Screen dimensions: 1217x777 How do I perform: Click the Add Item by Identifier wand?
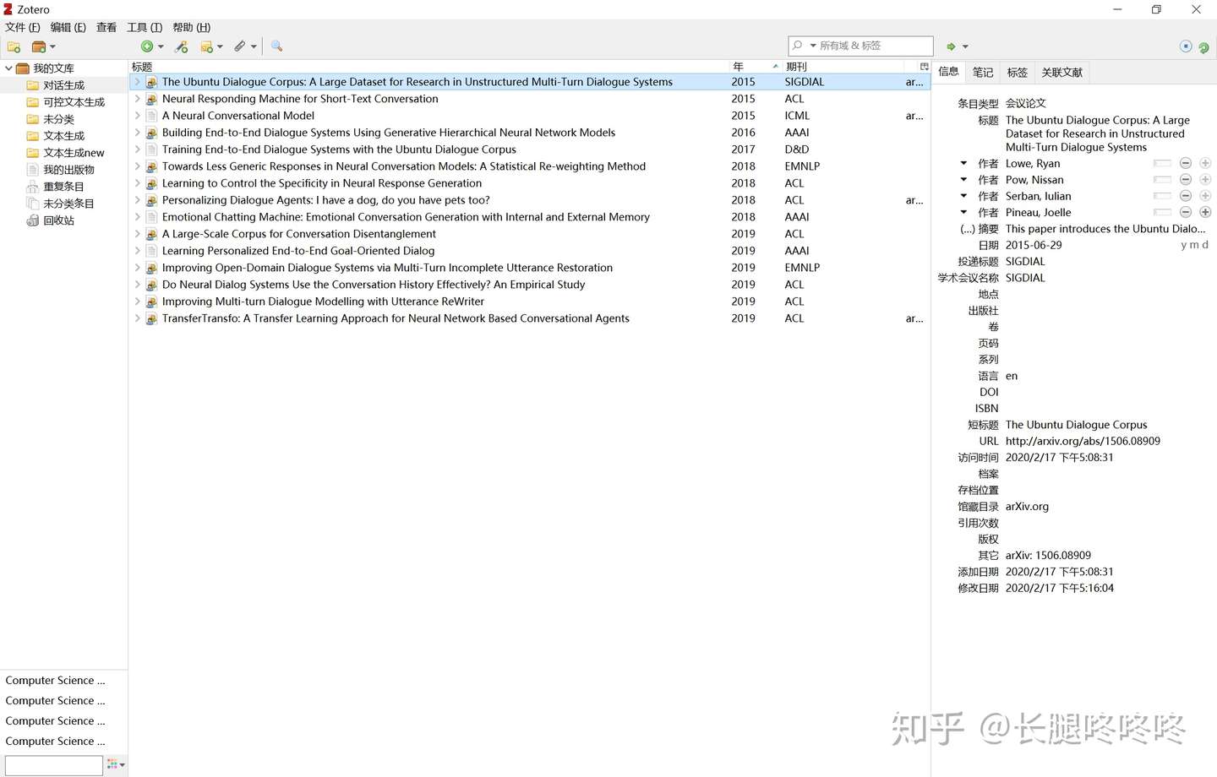click(181, 46)
